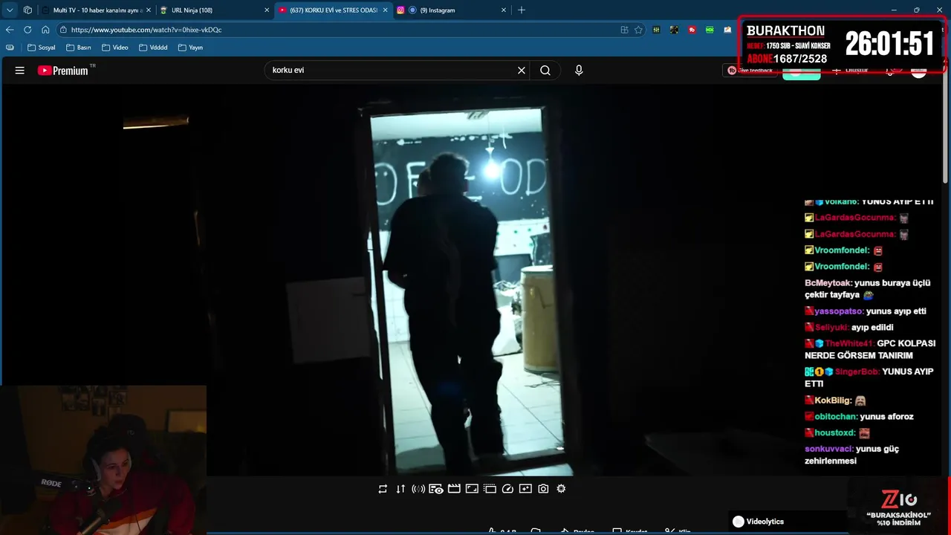Open browser home page icon
Image resolution: width=951 pixels, height=535 pixels.
[45, 30]
